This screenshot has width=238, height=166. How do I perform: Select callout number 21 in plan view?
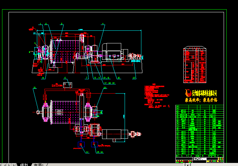[35, 88]
